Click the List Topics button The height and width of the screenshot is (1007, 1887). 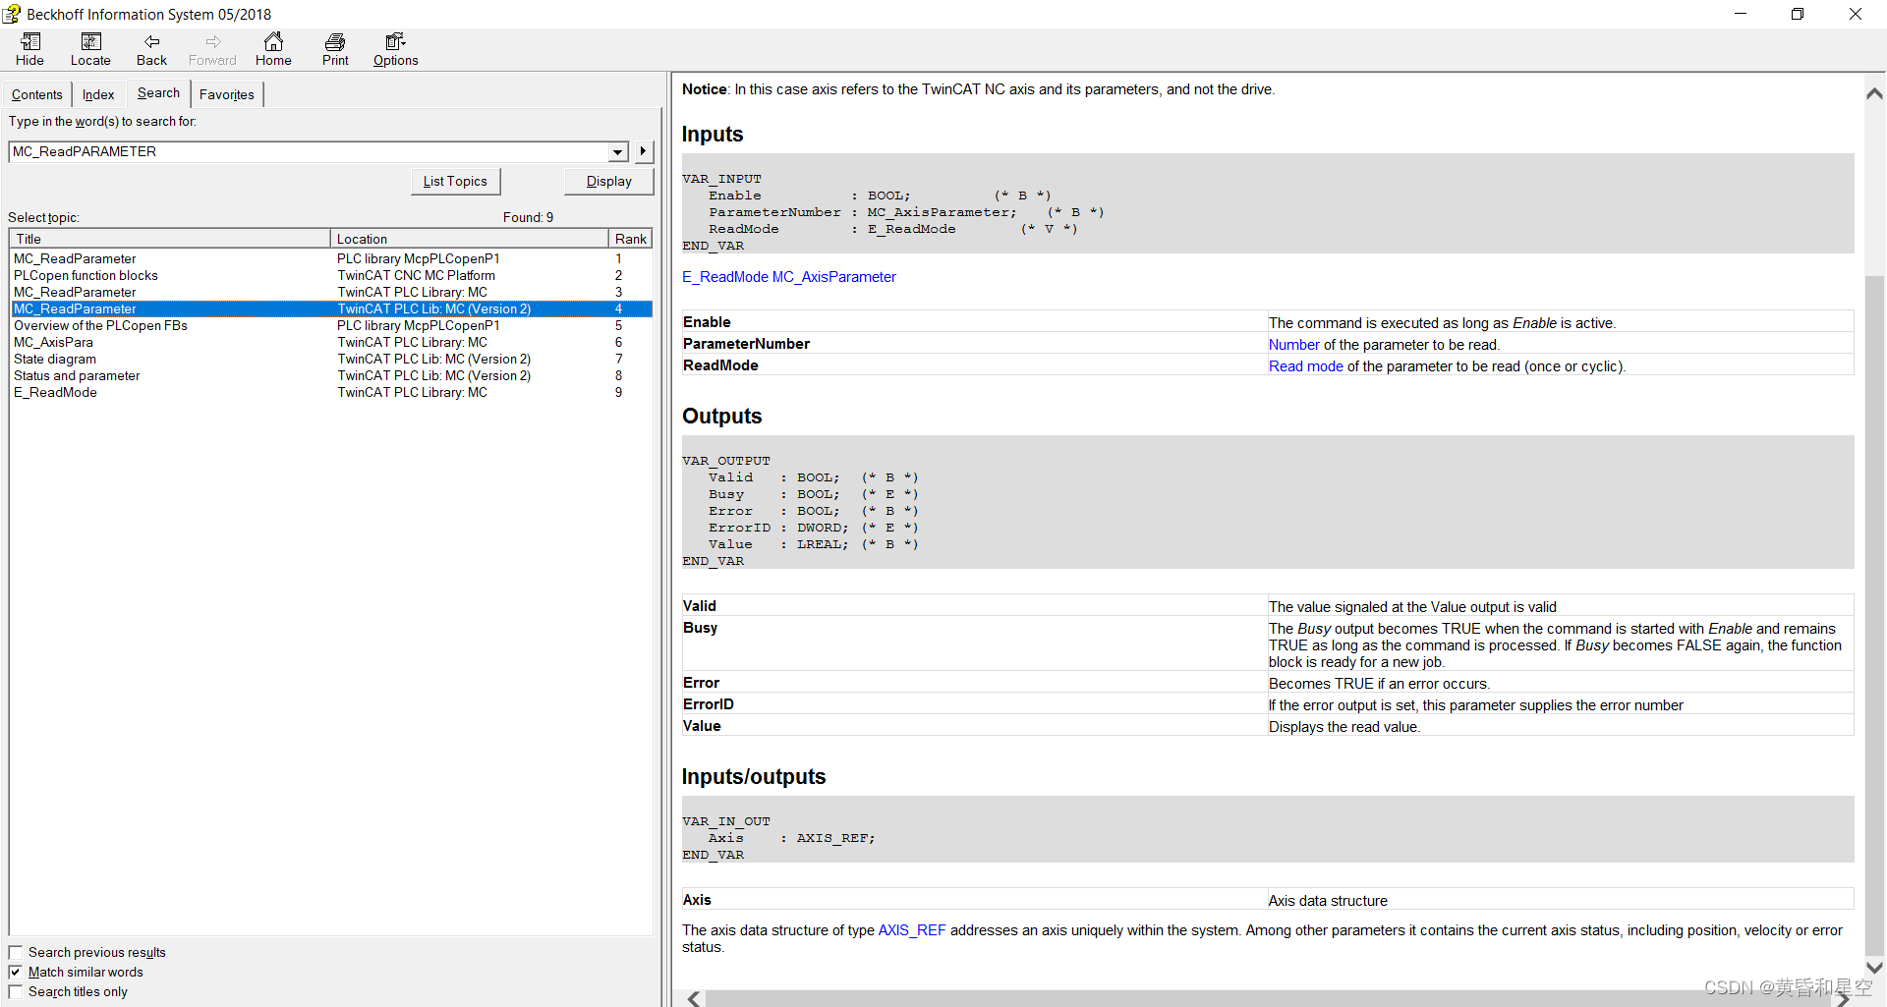455,182
